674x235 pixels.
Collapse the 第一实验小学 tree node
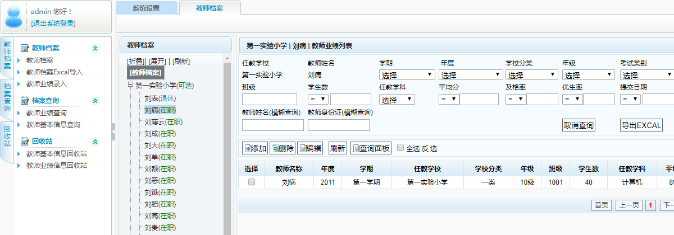[130, 84]
